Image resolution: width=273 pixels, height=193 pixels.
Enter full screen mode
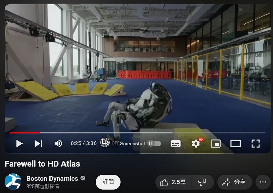[255, 144]
